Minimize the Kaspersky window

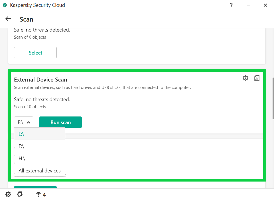(248, 5)
